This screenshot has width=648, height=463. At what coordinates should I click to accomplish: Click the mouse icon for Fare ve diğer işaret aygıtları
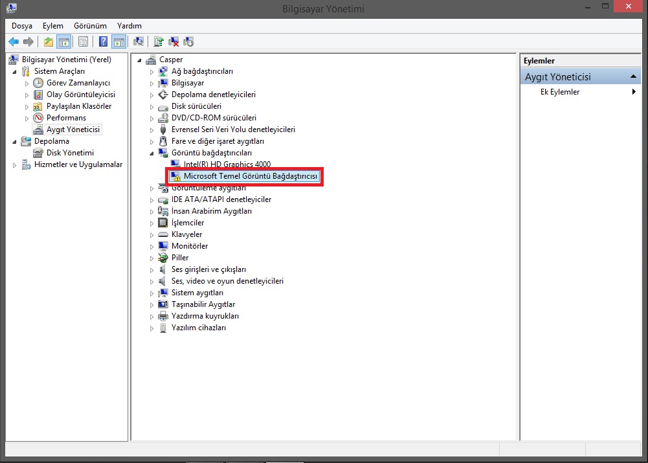click(x=163, y=141)
